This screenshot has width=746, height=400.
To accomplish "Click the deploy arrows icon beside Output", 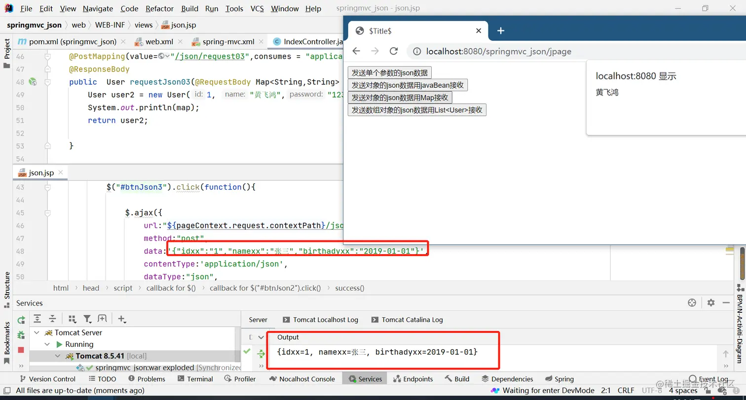I will pyautogui.click(x=261, y=353).
